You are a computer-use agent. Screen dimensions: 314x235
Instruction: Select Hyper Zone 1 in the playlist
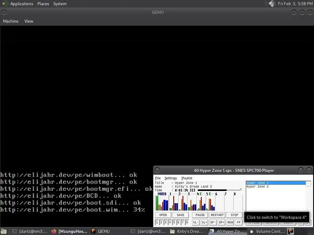tap(276, 183)
